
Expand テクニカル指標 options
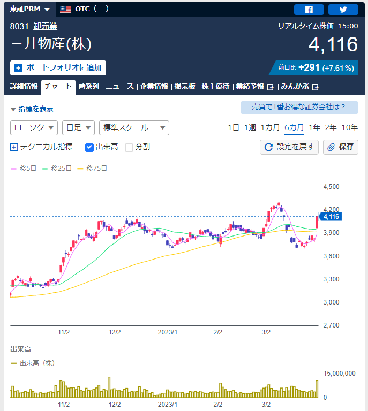pos(41,147)
